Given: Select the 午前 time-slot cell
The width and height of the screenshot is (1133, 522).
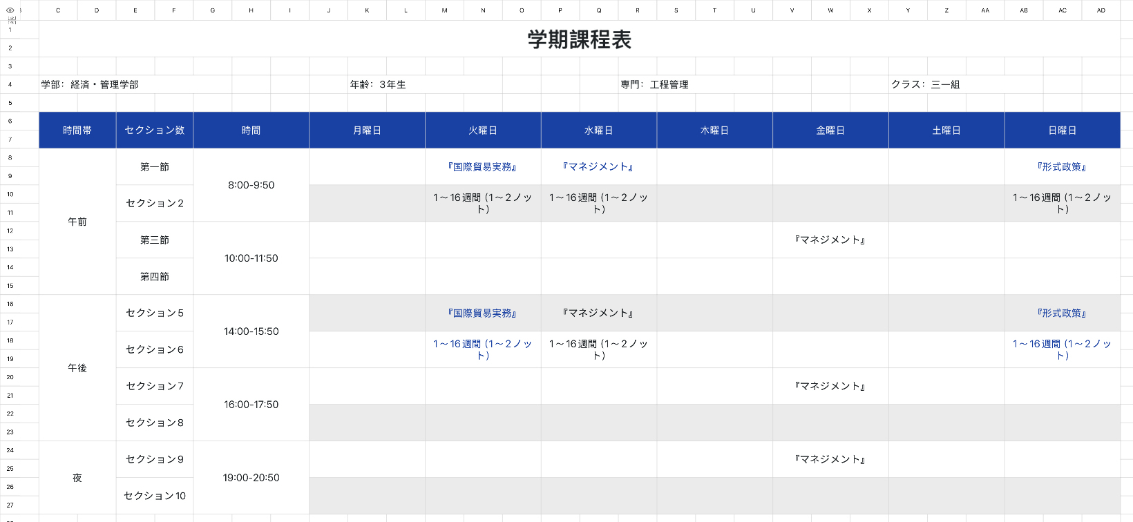Looking at the screenshot, I should [77, 222].
